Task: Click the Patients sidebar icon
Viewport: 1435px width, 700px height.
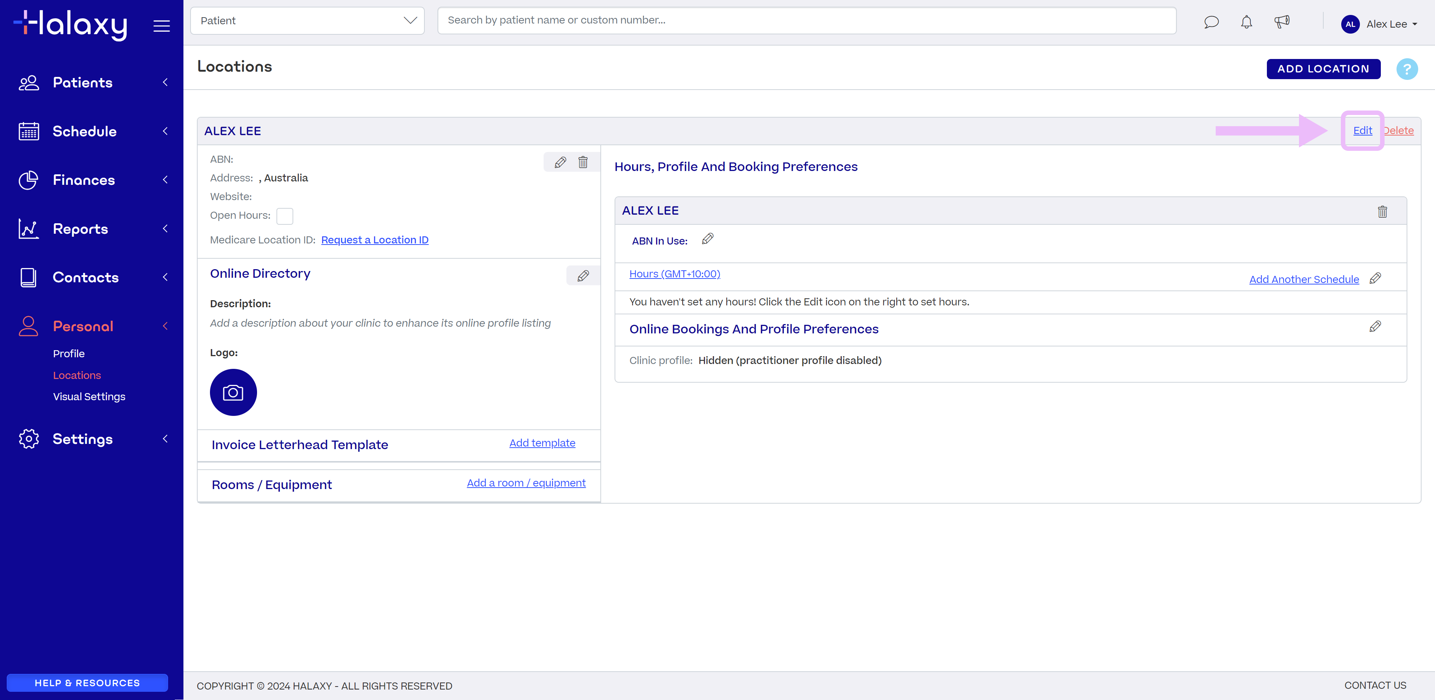Action: pyautogui.click(x=28, y=83)
